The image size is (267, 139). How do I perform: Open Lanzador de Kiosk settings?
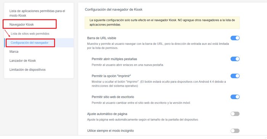(x=23, y=60)
